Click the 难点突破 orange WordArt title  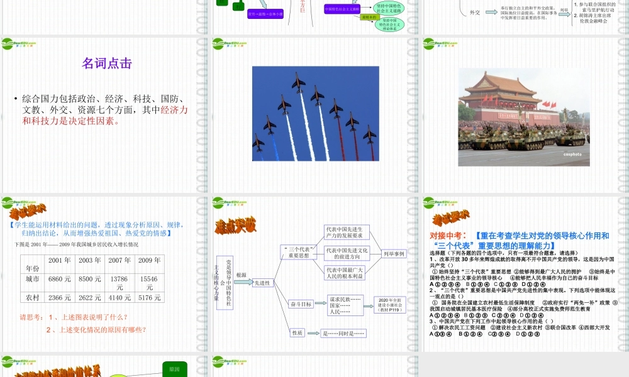tap(235, 226)
